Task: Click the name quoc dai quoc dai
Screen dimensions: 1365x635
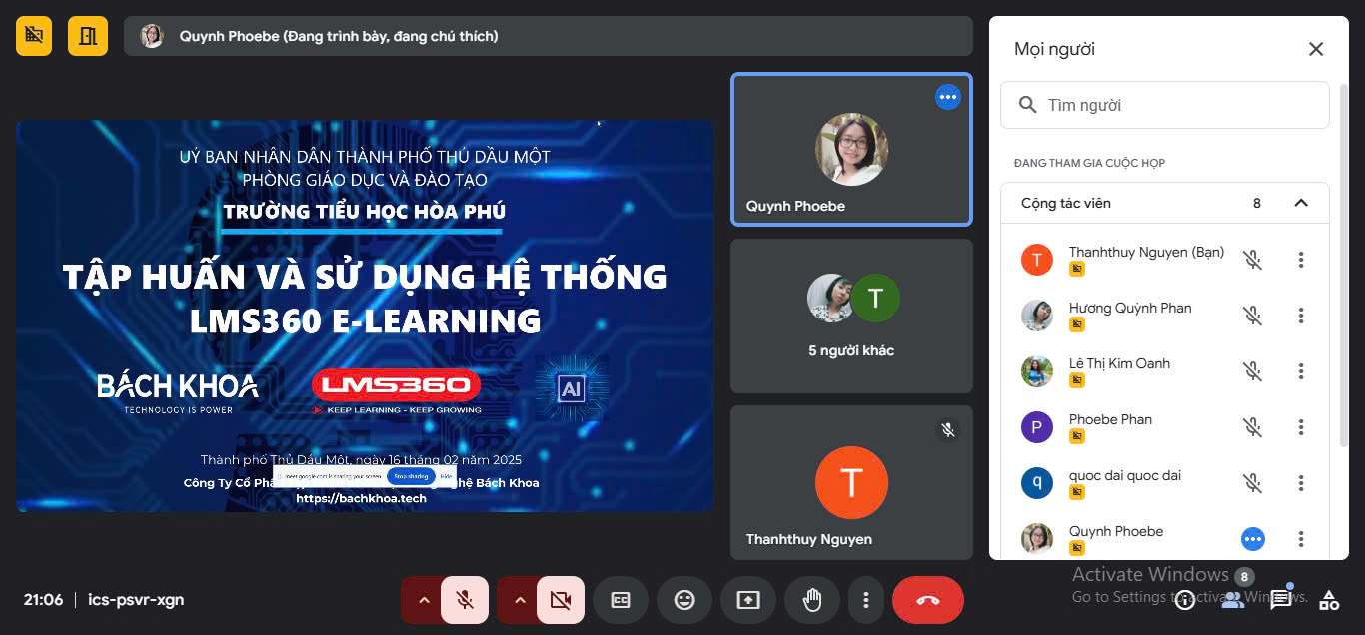Action: [x=1125, y=475]
